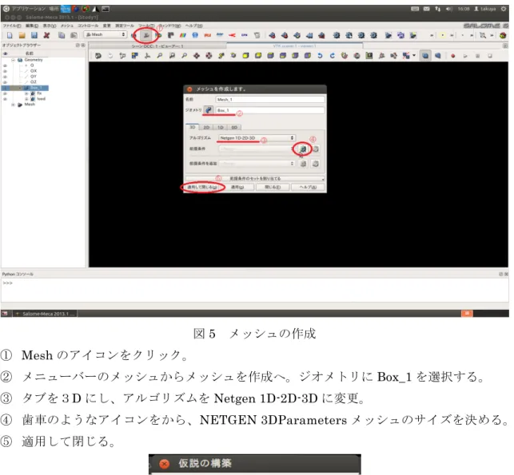Click the pan cross-arrows icon in viewer toolbar
This screenshot has width=514, height=475.
197,56
